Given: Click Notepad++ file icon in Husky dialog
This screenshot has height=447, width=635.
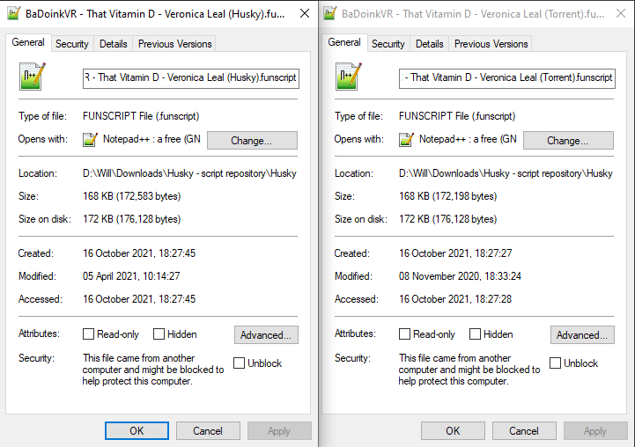Looking at the screenshot, I should pyautogui.click(x=33, y=76).
